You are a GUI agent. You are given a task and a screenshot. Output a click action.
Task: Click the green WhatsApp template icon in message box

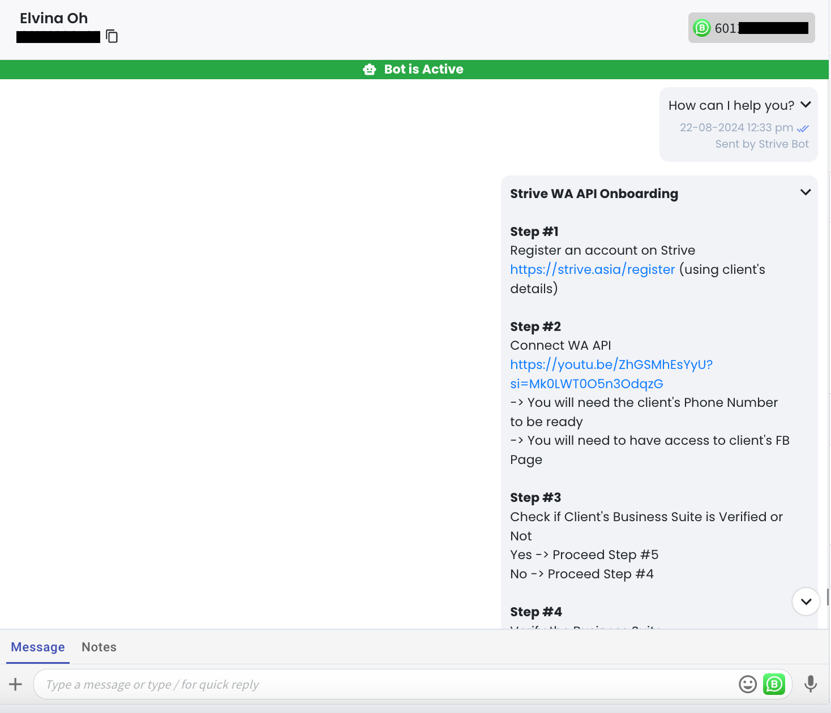[774, 684]
